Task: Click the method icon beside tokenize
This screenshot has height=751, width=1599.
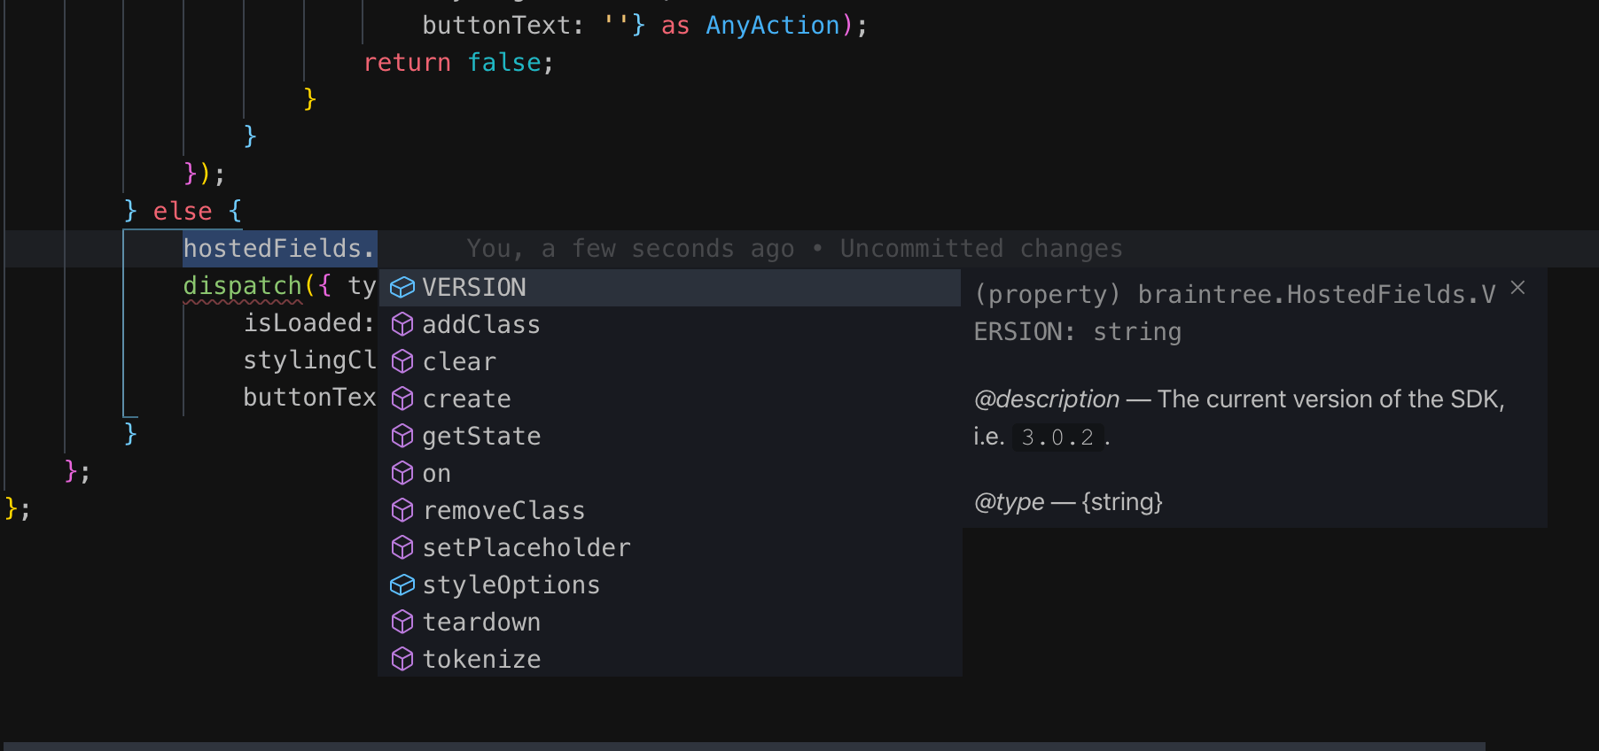Action: click(x=403, y=659)
